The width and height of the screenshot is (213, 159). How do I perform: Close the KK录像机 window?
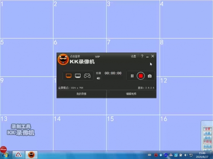click(153, 56)
